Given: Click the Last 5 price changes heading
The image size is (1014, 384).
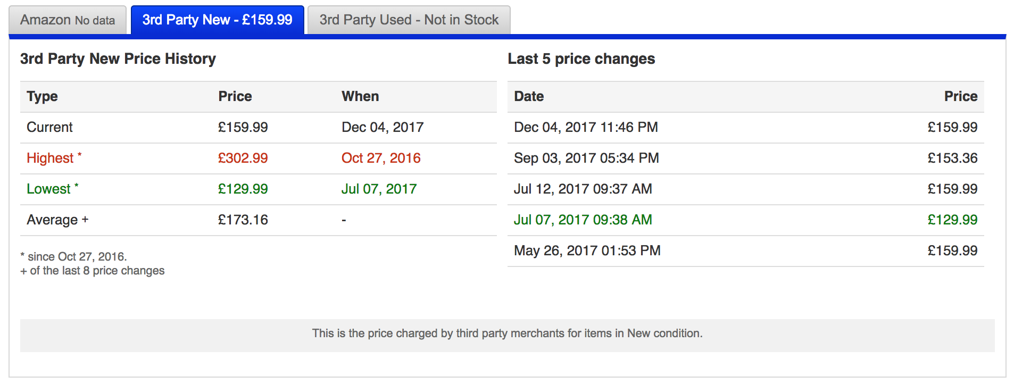Looking at the screenshot, I should 581,59.
